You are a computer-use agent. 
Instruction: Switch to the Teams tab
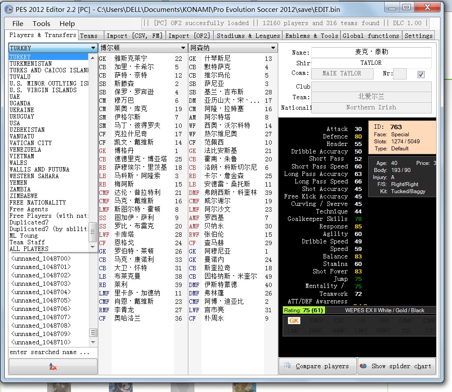coord(91,36)
